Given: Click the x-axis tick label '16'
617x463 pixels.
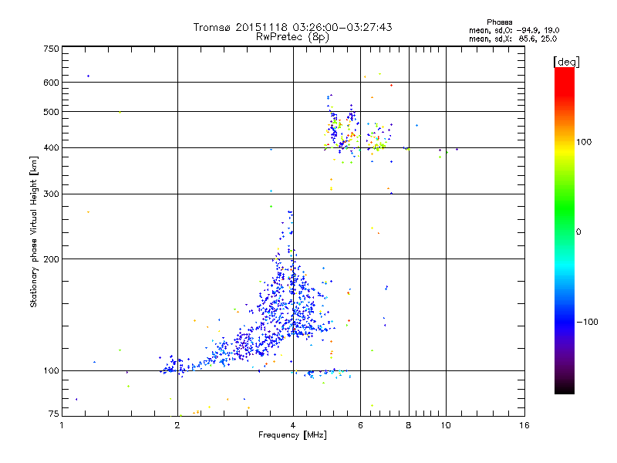Looking at the screenshot, I should 524,425.
